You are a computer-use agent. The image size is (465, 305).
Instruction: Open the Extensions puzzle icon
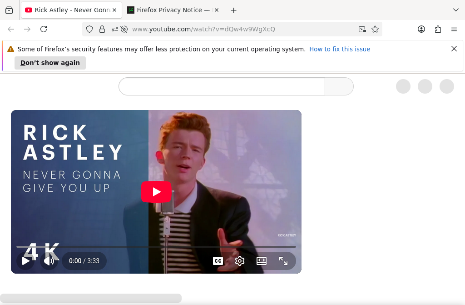point(438,29)
